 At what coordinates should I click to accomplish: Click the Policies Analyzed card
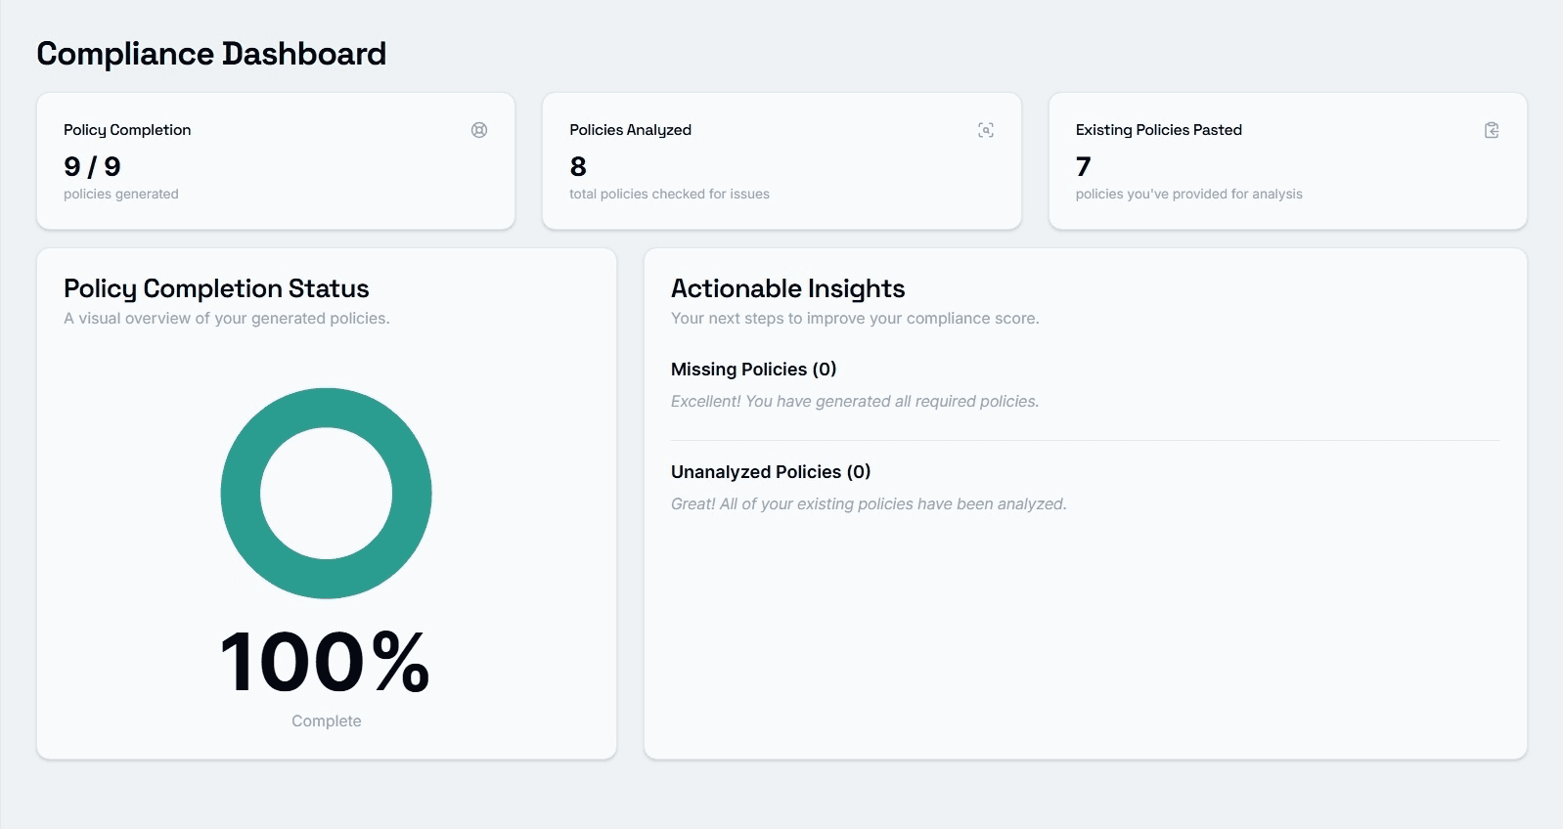781,161
